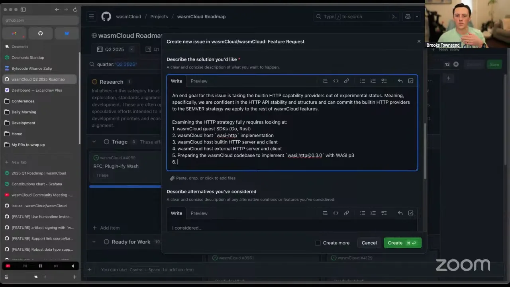Add unordered list in solution editor
Image resolution: width=510 pixels, height=287 pixels.
pos(363,81)
